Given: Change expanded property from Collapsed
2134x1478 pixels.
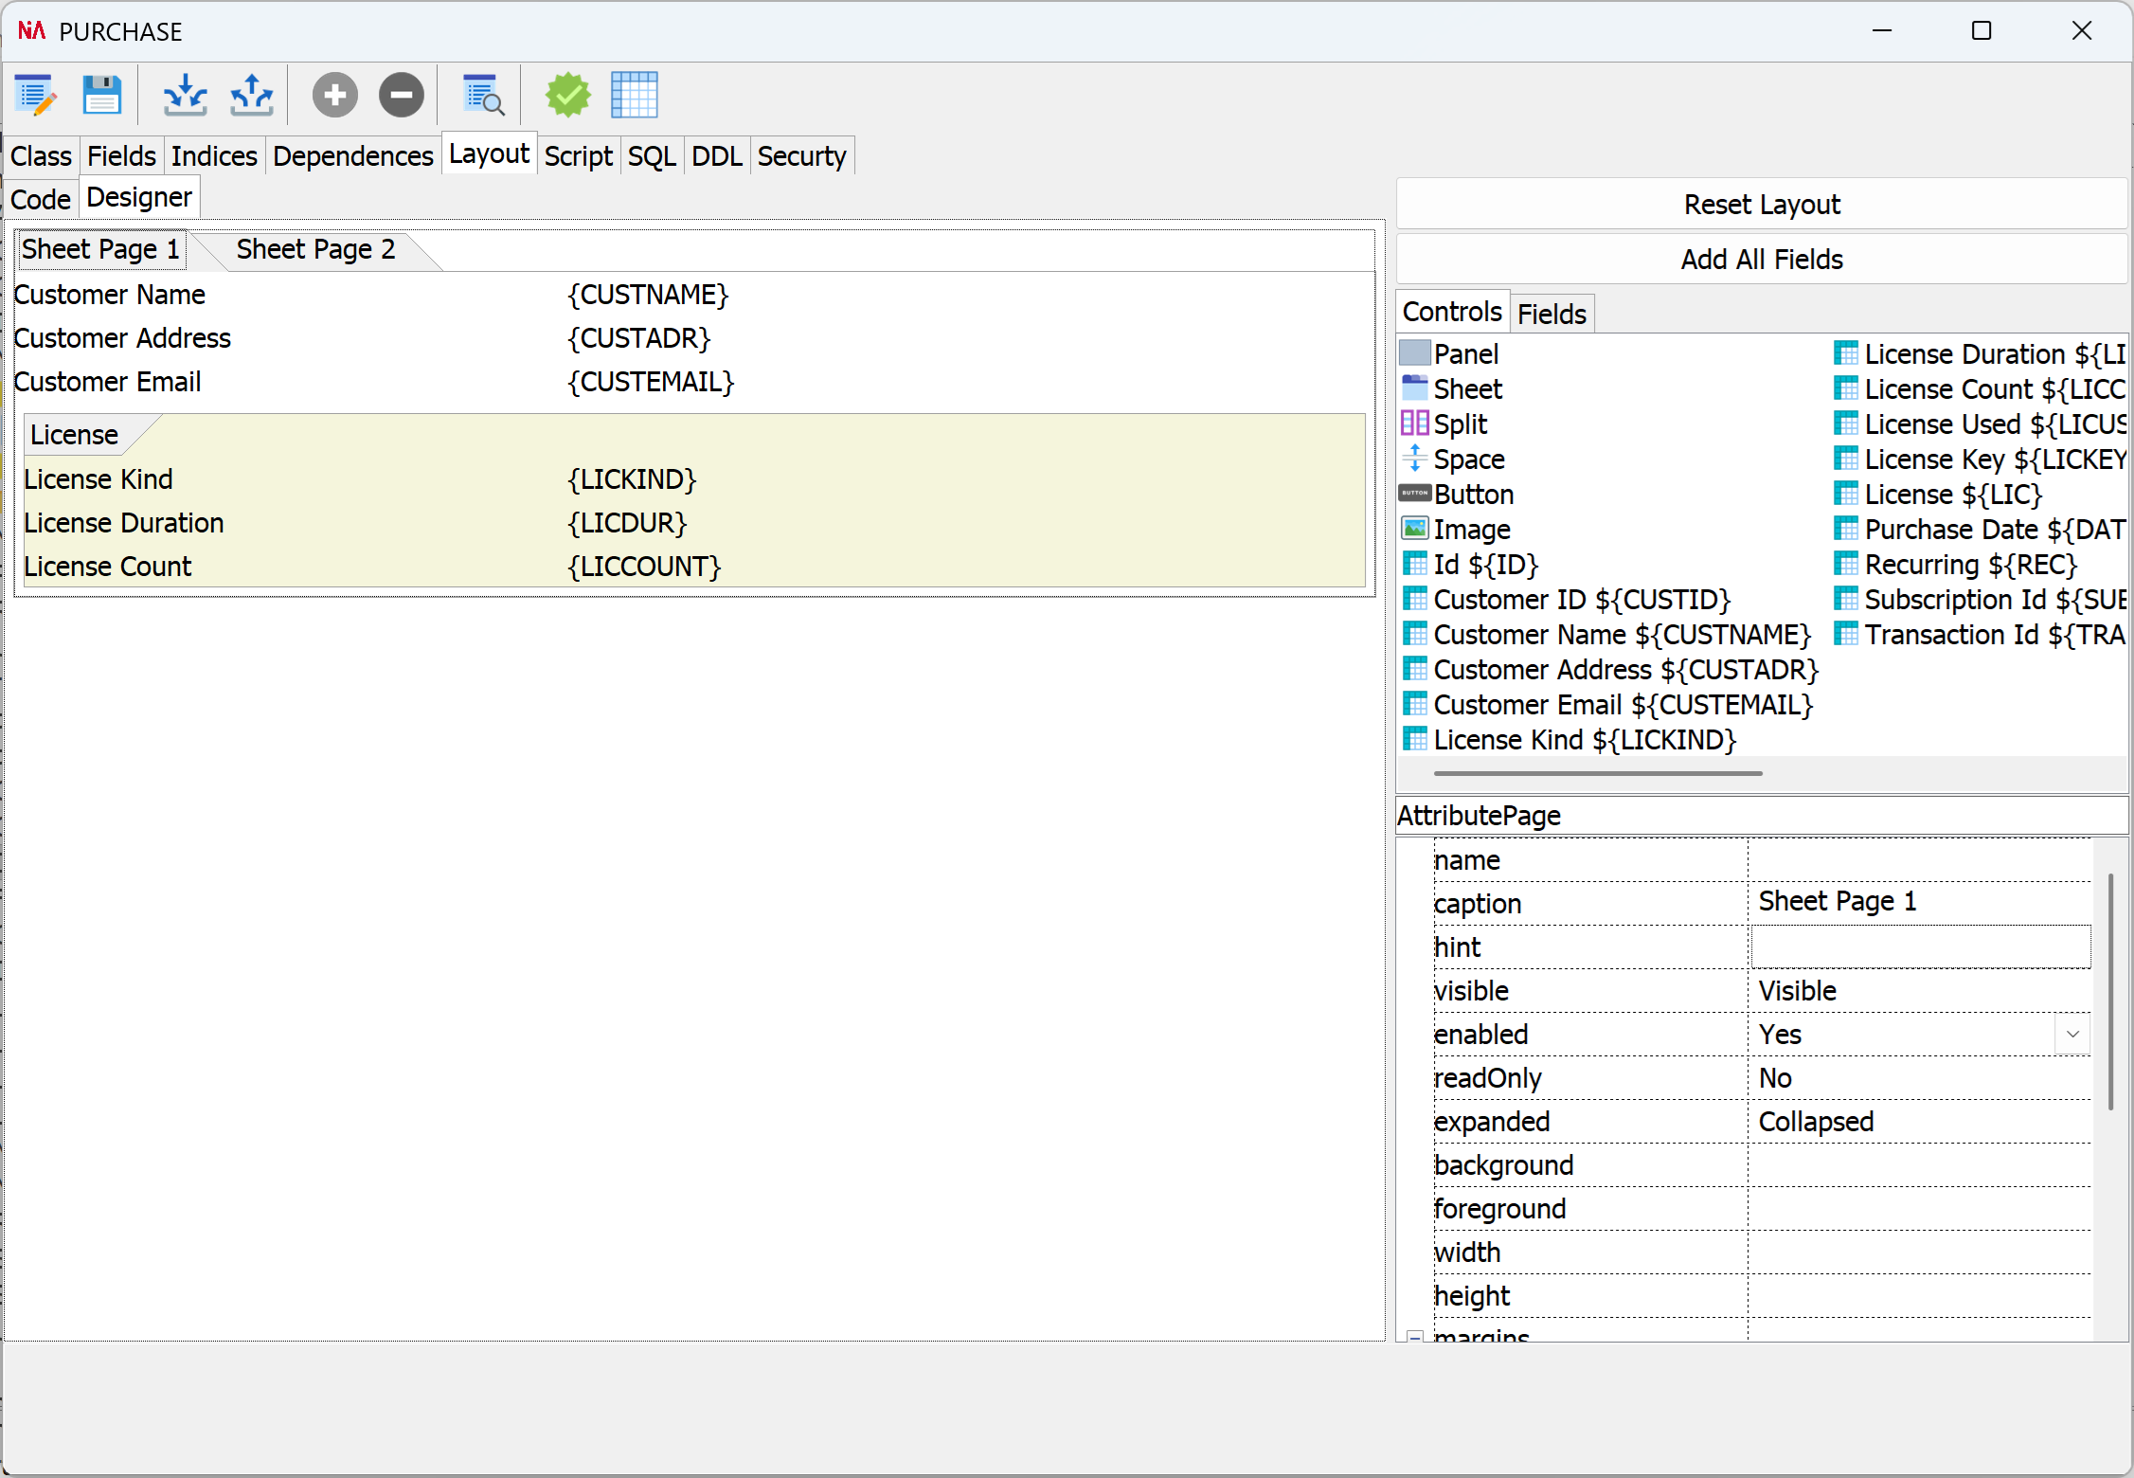Looking at the screenshot, I should [x=1816, y=1121].
